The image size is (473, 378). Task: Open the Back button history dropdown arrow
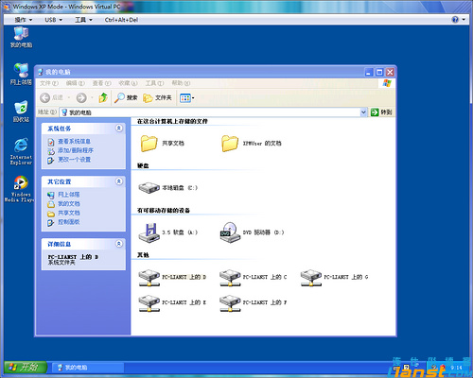[x=68, y=98]
